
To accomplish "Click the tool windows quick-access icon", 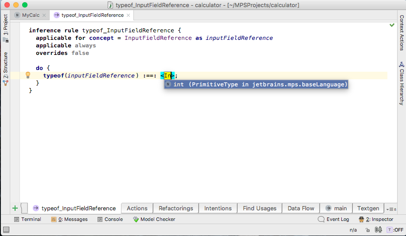I will (x=6, y=229).
